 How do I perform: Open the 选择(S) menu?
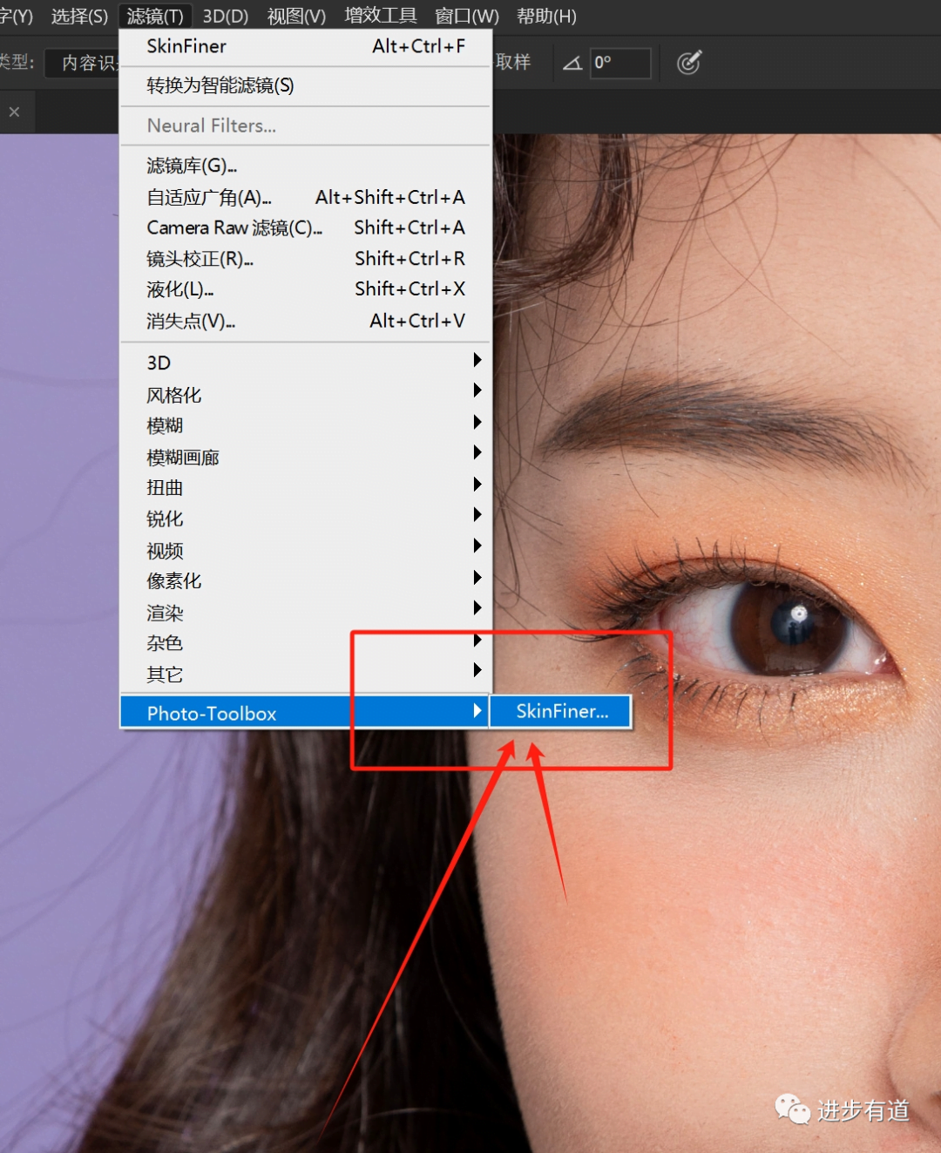(79, 17)
